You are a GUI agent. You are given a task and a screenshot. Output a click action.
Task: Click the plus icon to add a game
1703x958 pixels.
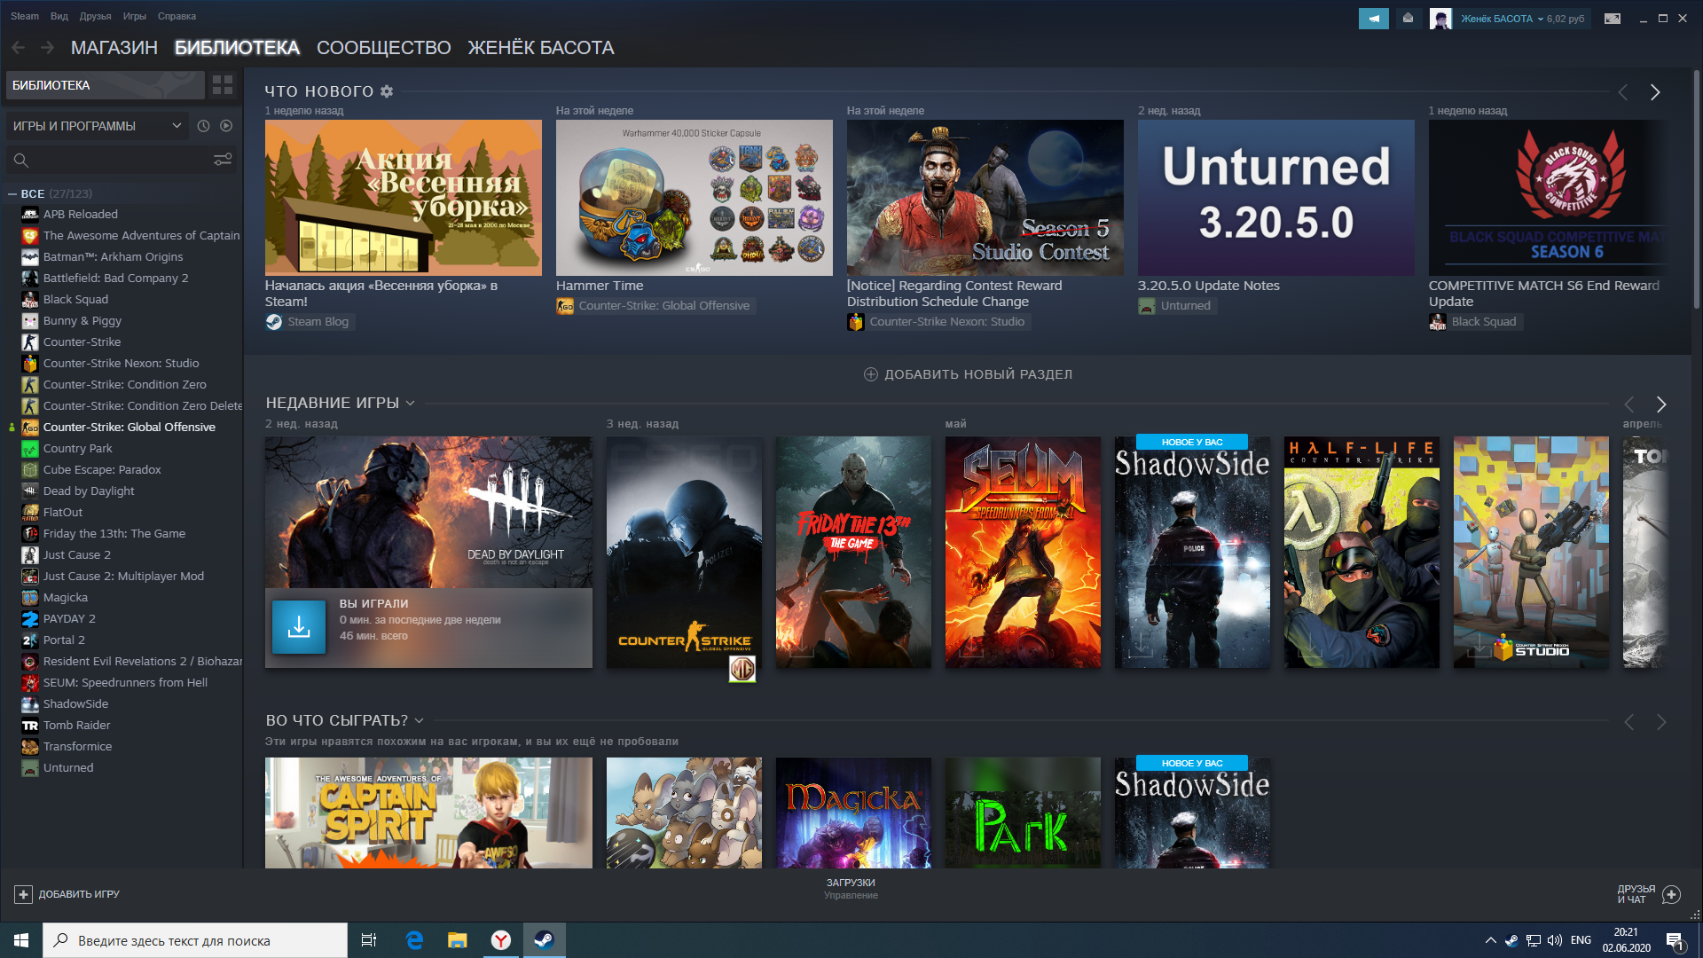tap(24, 894)
